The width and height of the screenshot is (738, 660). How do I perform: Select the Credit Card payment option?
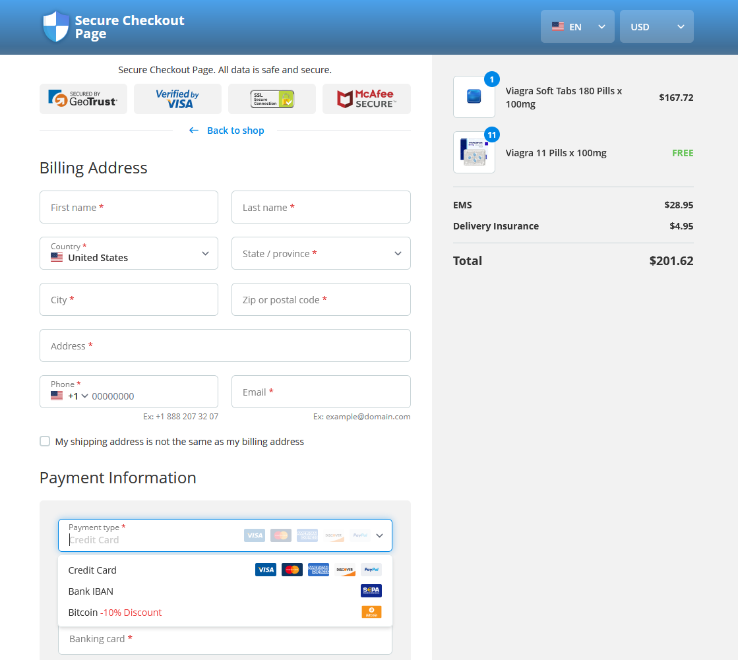coord(225,570)
